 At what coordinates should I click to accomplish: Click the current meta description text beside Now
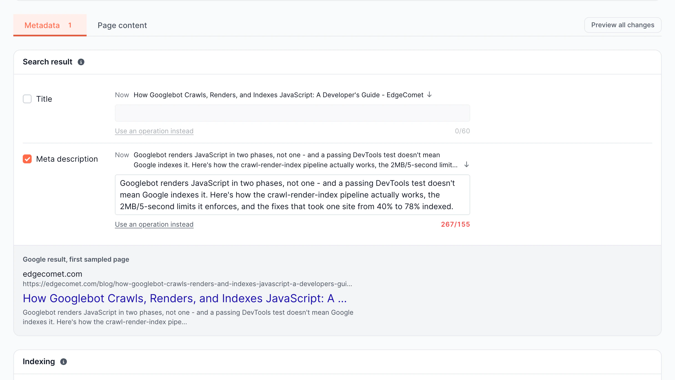coord(296,160)
